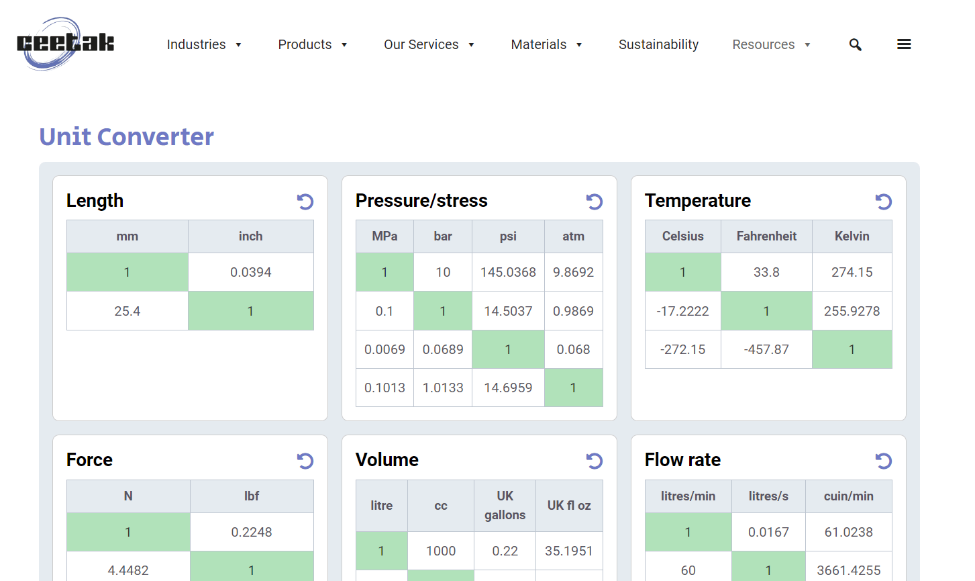Image resolution: width=975 pixels, height=581 pixels.
Task: Click the lbf value 0.2248 cell
Action: (252, 532)
